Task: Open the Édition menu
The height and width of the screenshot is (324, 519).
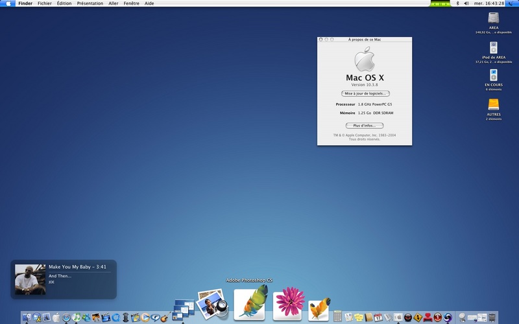Action: tap(64, 3)
